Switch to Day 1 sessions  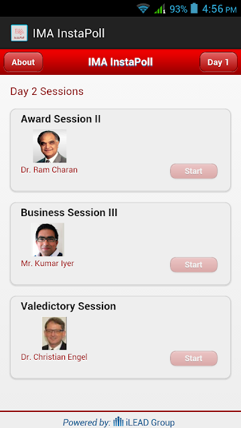pyautogui.click(x=218, y=62)
